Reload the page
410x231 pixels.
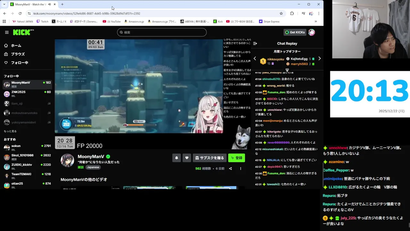click(20, 13)
